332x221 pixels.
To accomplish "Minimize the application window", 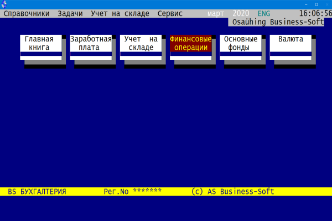I will click(306, 4).
